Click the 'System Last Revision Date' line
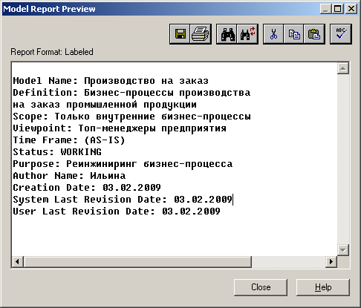361x308 pixels. 123,200
